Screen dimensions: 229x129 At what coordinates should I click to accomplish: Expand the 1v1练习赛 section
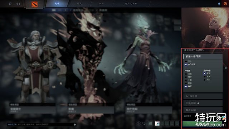point(203,96)
